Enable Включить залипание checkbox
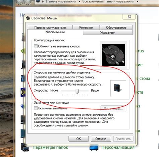Image resolution: width=159 pixels, height=157 pixels. pyautogui.click(x=36, y=108)
